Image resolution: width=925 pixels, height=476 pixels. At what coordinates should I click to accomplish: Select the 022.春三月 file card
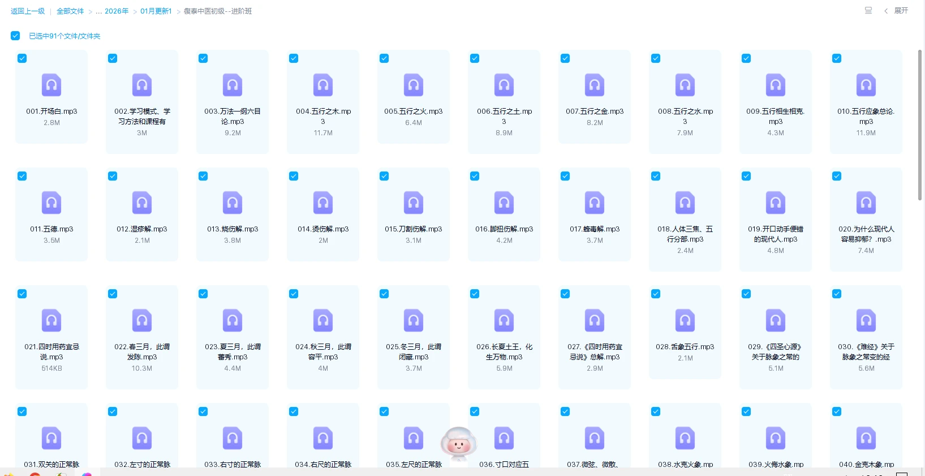pyautogui.click(x=142, y=337)
